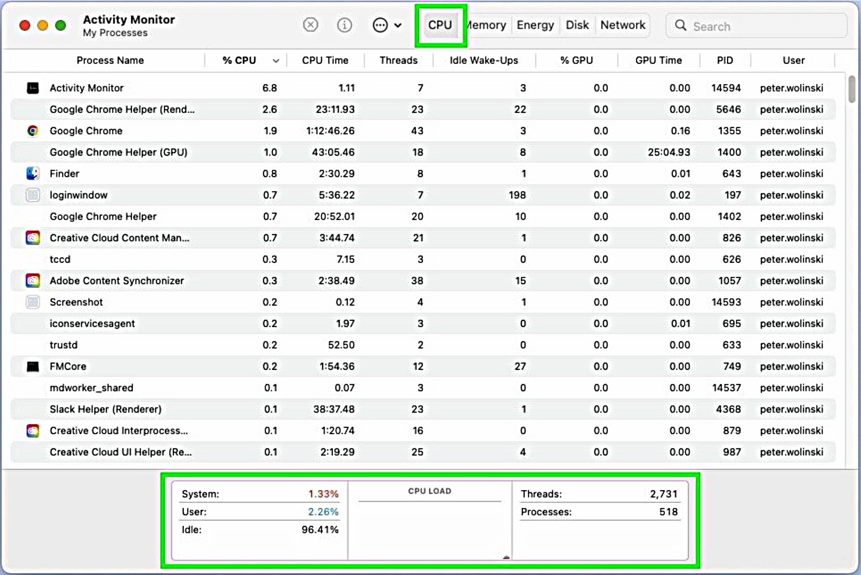Image resolution: width=861 pixels, height=575 pixels.
Task: Click the magnifying glass search icon
Action: 680,25
